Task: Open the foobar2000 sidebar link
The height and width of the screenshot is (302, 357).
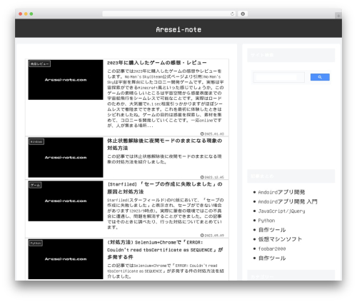Action: (272, 248)
